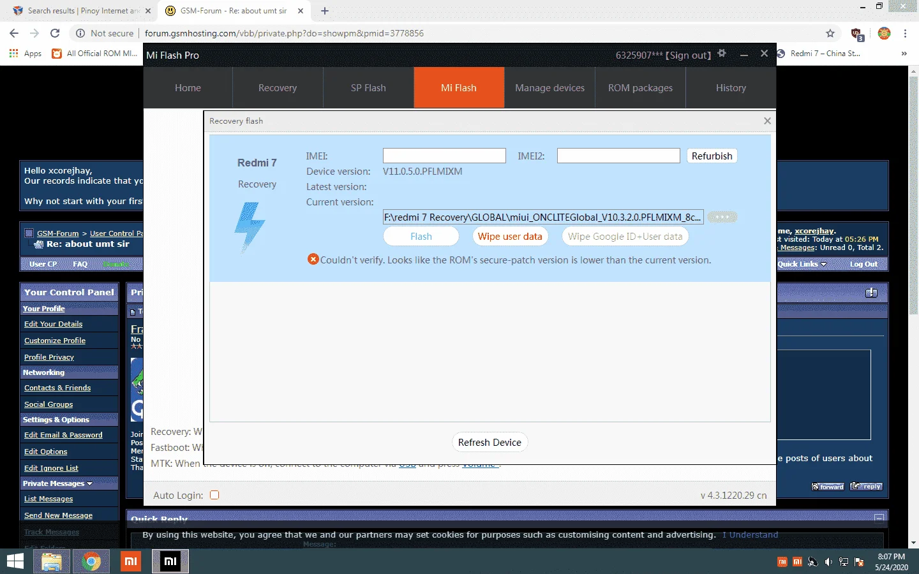Select the Mi Flash tab
This screenshot has height=574, width=919.
[459, 88]
